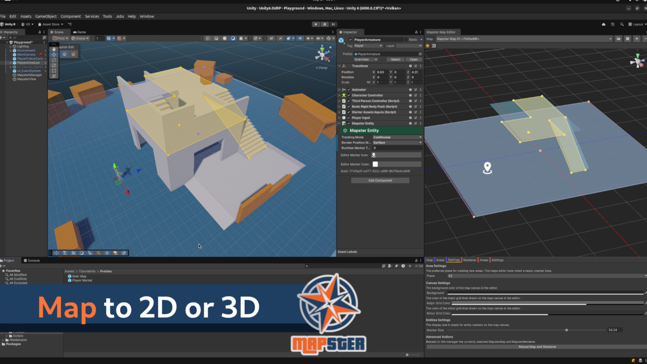
Task: Switch to the Console tab
Action: pyautogui.click(x=31, y=260)
